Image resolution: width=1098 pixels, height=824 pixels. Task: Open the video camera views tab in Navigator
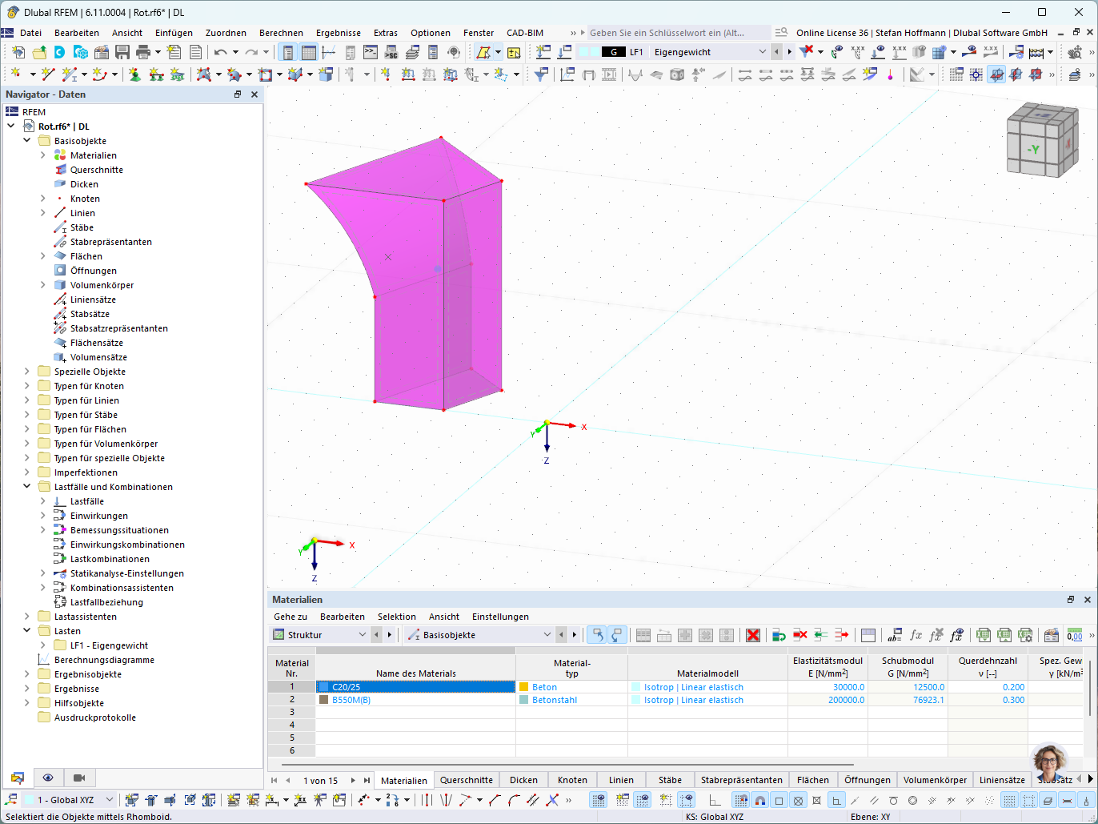(79, 778)
